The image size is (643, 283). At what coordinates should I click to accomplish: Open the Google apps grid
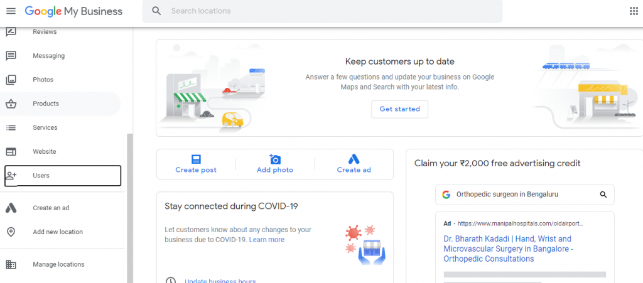coord(634,11)
